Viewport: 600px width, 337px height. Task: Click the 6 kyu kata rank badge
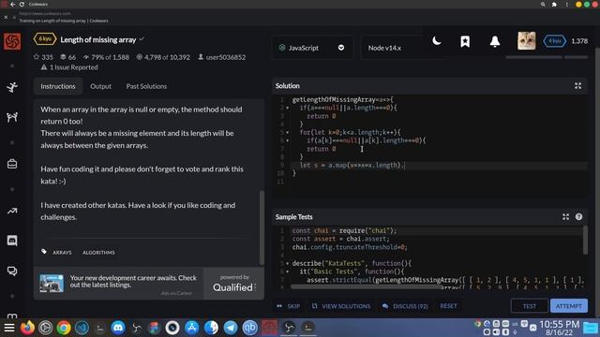(45, 39)
